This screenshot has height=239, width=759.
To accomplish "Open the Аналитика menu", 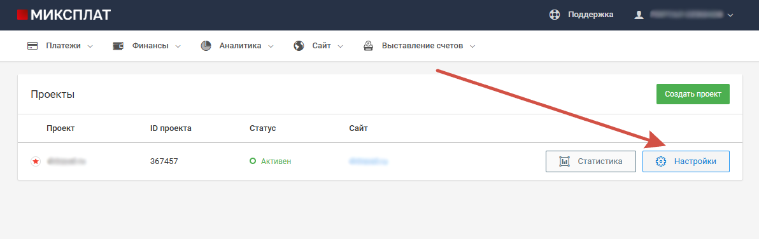I will pos(240,46).
